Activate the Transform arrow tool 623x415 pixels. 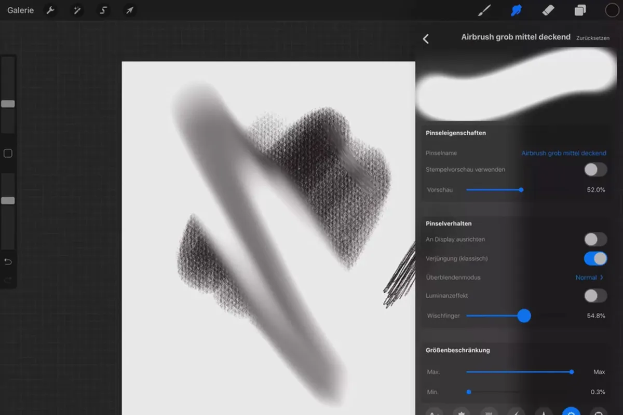tap(129, 10)
